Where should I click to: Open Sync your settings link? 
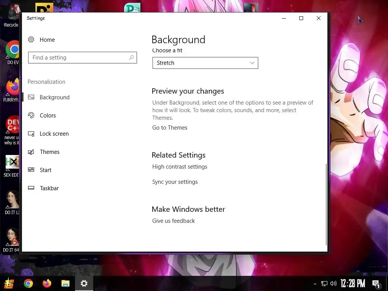pyautogui.click(x=175, y=182)
